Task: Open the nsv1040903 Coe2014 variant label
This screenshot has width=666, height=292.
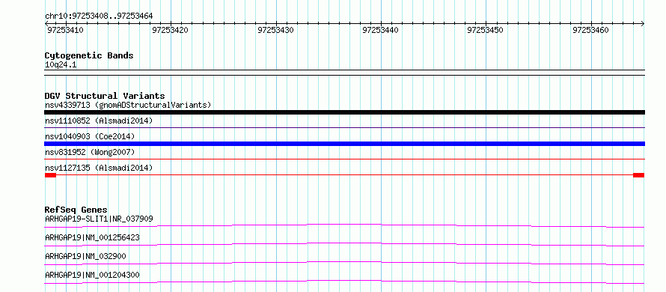Action: tap(90, 136)
